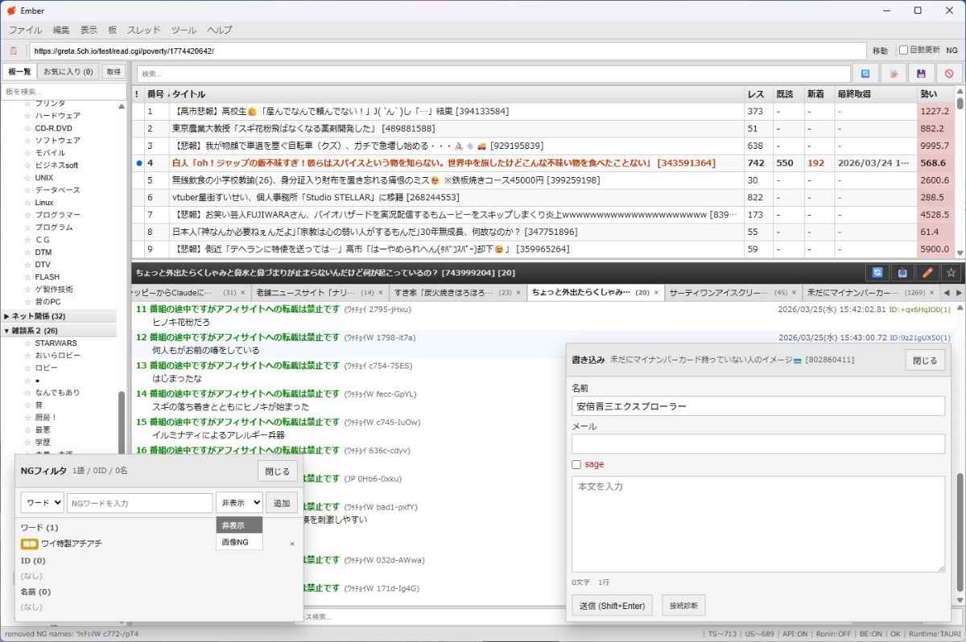Click the blue reload icon in thread header
This screenshot has height=642, width=966.
click(877, 273)
